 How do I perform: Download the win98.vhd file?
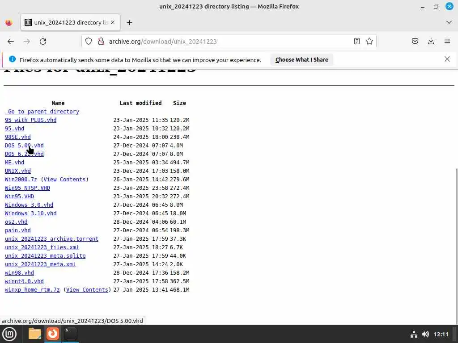tap(19, 272)
